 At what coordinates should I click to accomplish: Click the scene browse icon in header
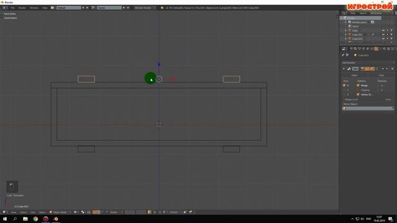click(93, 8)
